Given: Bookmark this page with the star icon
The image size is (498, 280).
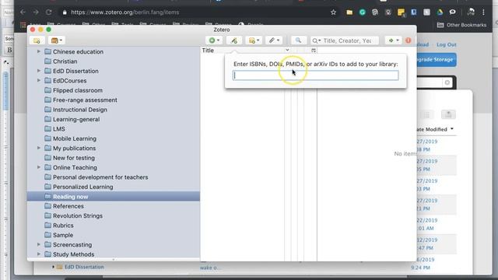Looking at the screenshot, I should (333, 12).
